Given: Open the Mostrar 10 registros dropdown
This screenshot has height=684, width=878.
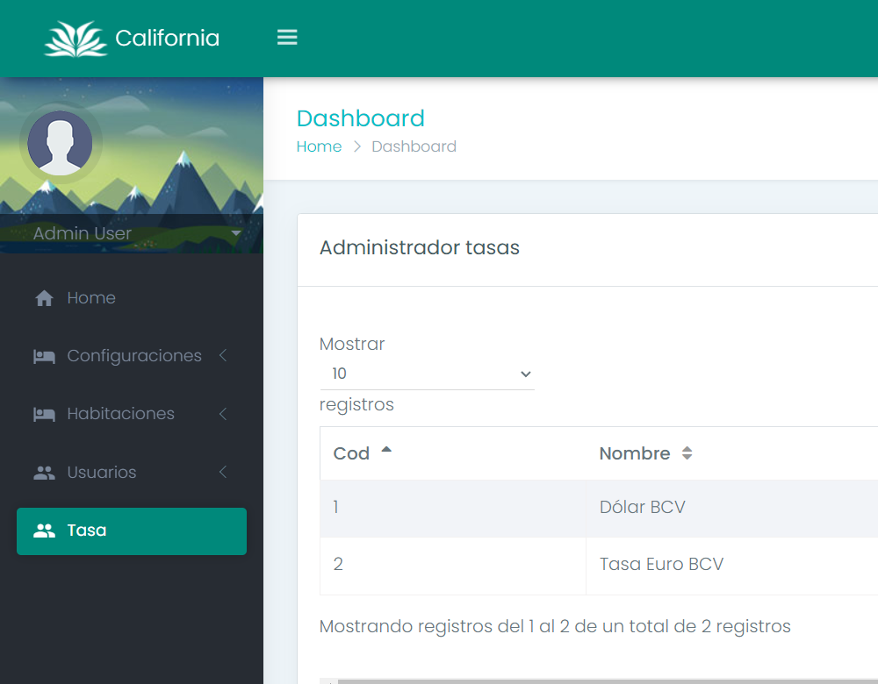Looking at the screenshot, I should (427, 374).
